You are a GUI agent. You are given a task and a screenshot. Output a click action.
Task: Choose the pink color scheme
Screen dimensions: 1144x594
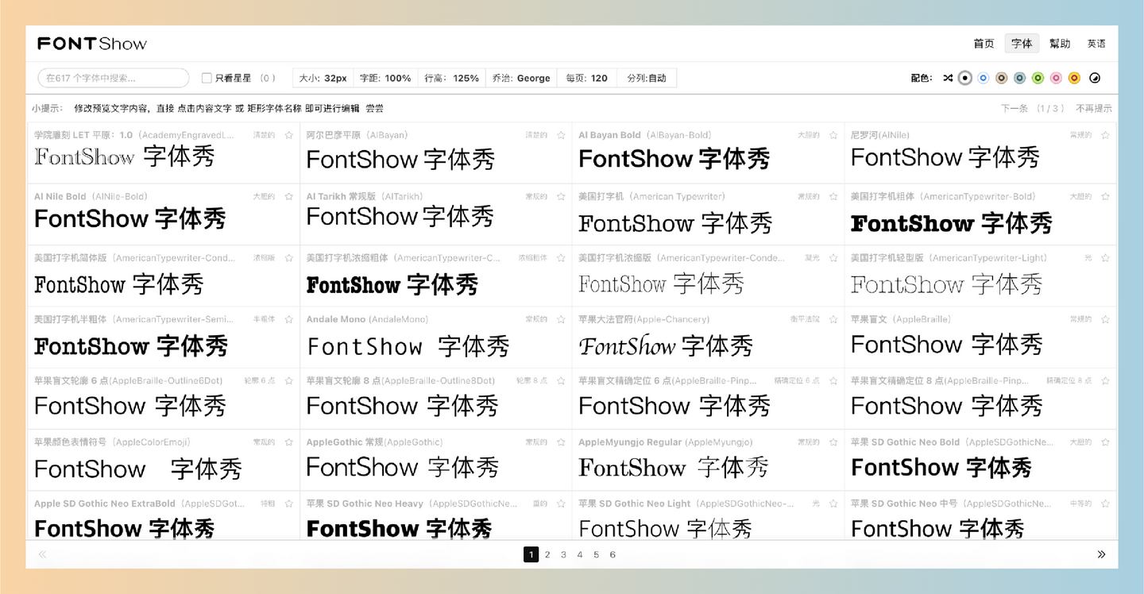[x=1056, y=78]
